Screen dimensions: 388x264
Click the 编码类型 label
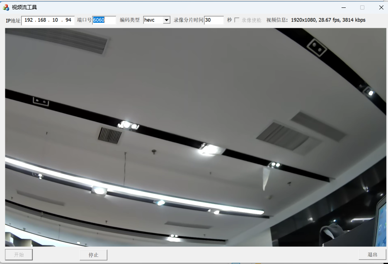(130, 20)
